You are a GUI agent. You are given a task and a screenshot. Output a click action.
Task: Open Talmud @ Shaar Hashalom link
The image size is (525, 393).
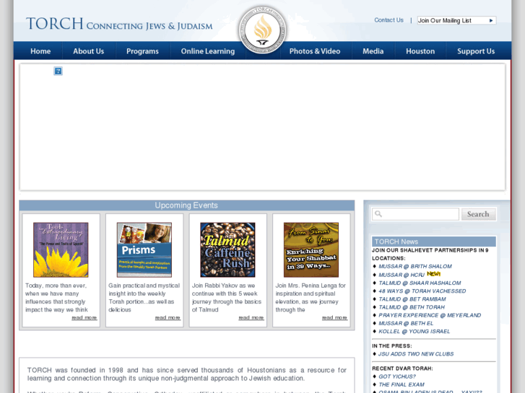(x=420, y=283)
